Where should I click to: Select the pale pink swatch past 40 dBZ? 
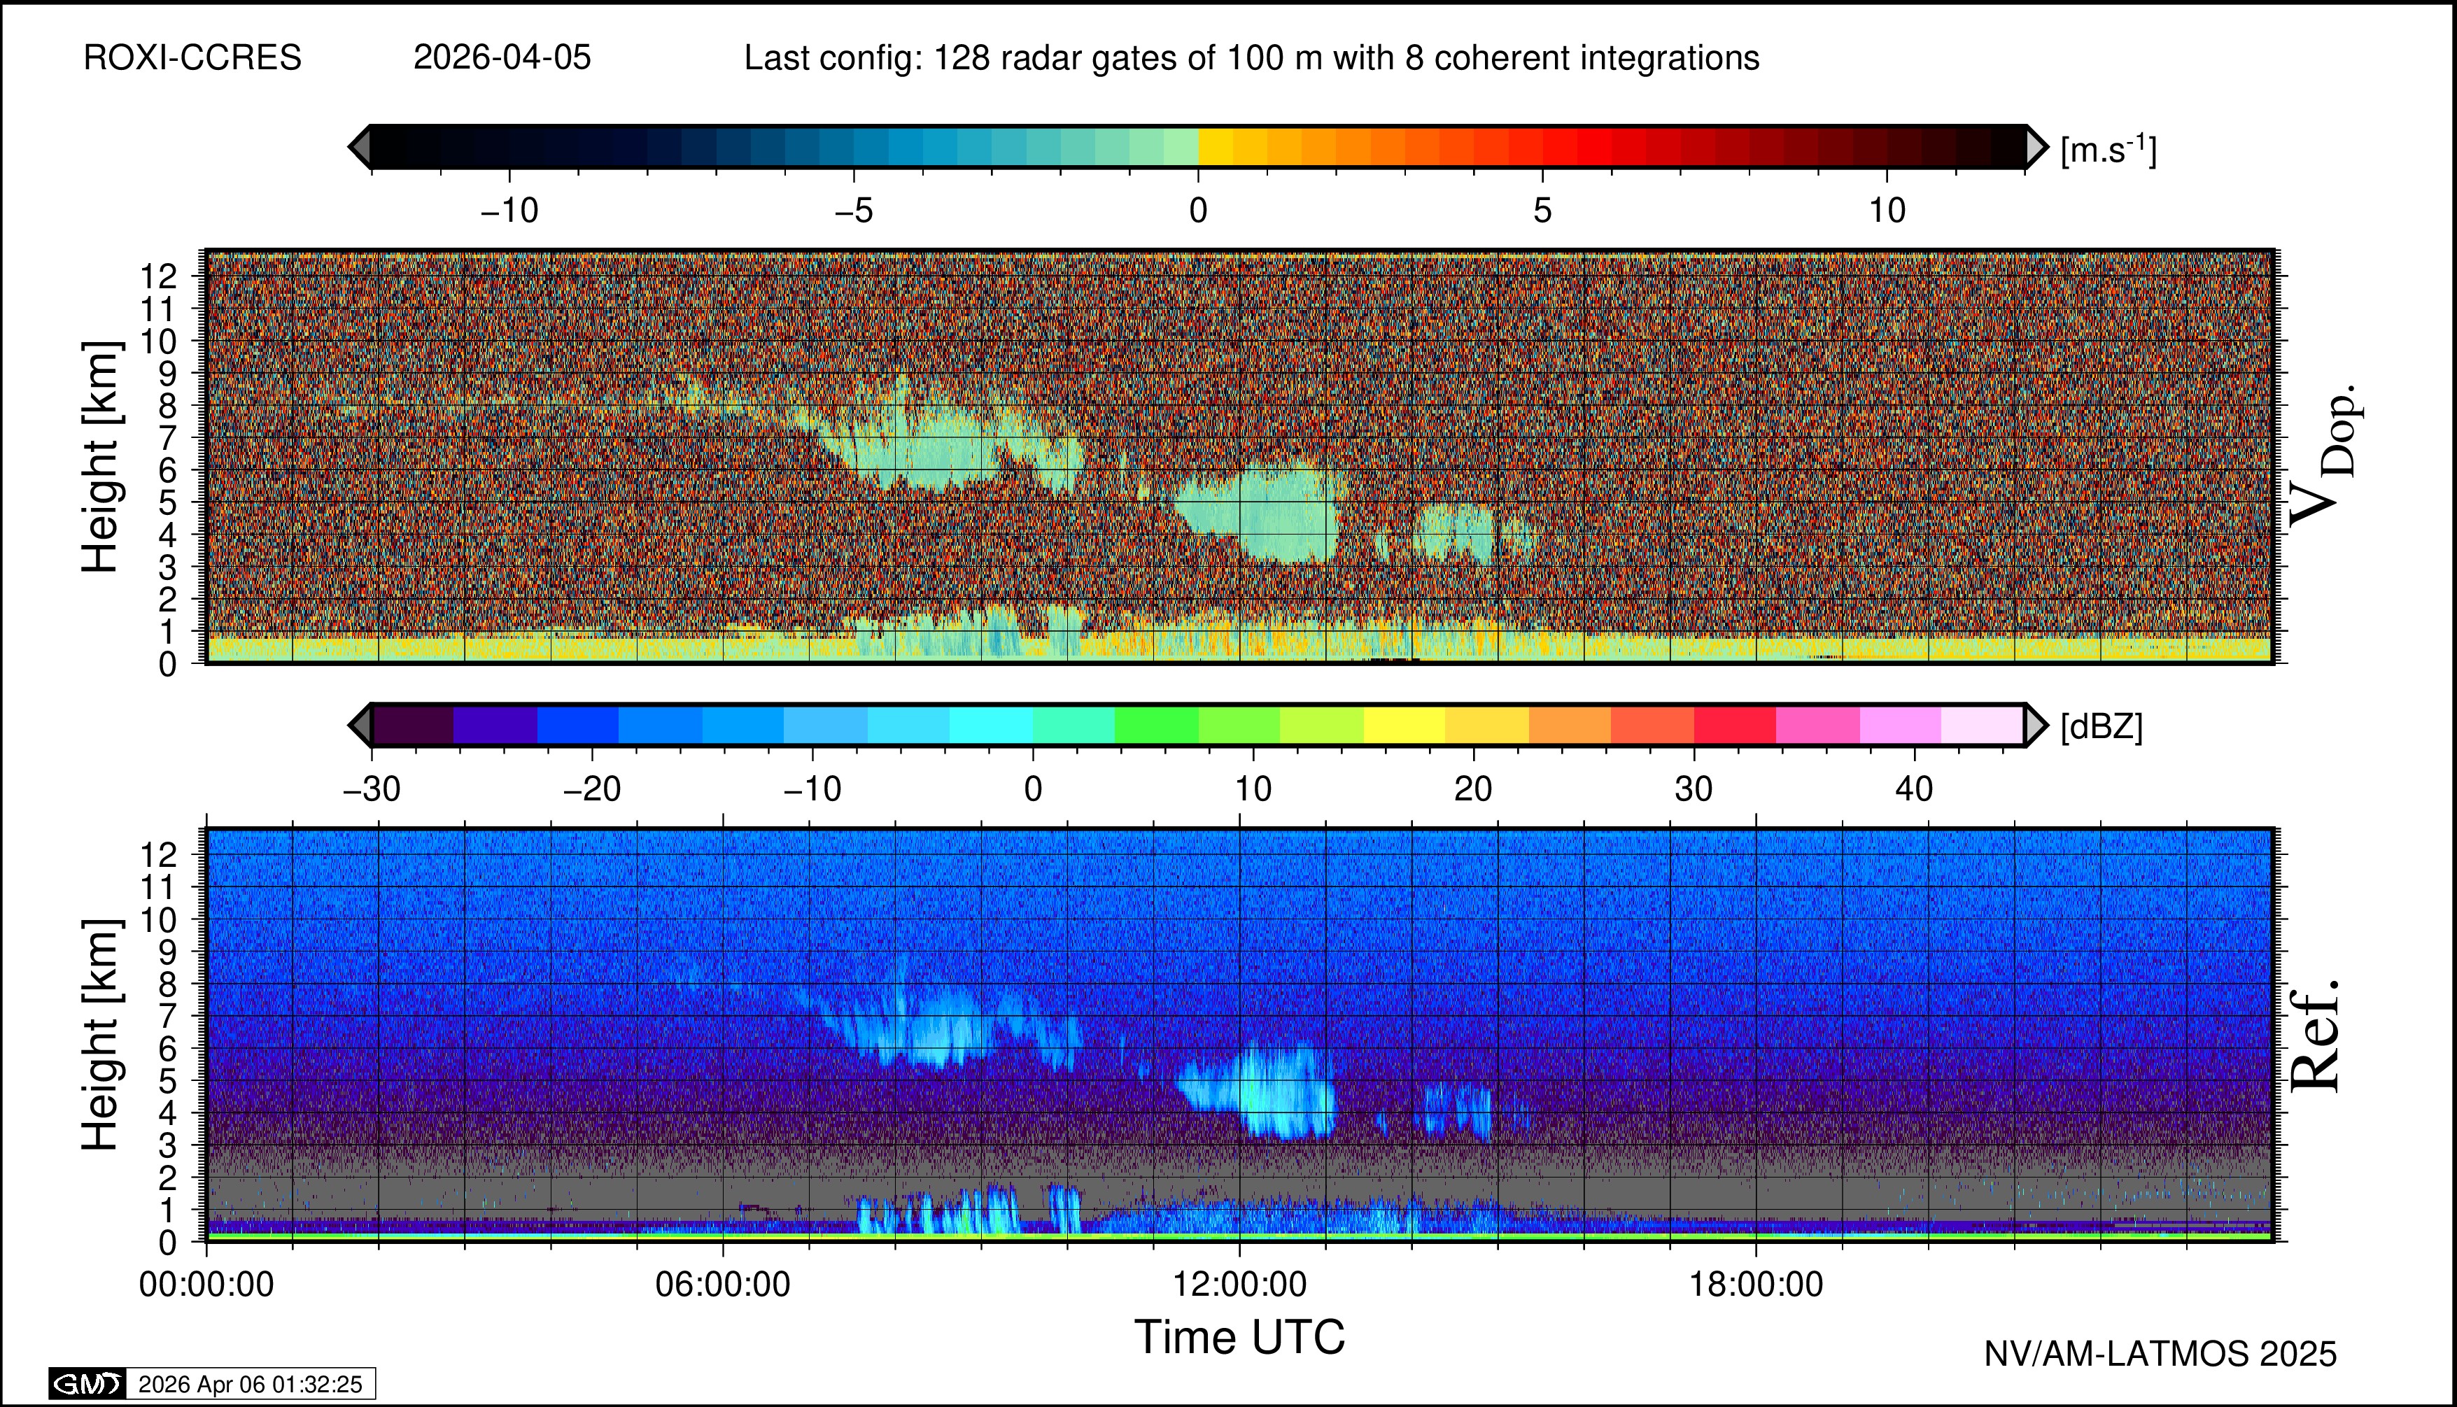[1981, 725]
